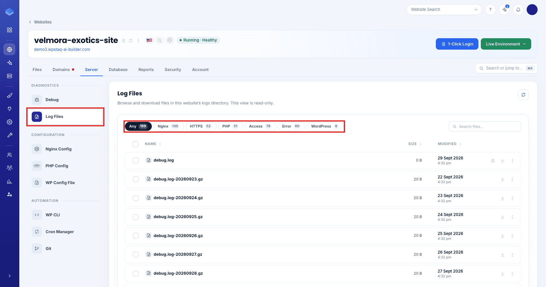Sort the table by Size column
The height and width of the screenshot is (287, 546).
point(415,144)
